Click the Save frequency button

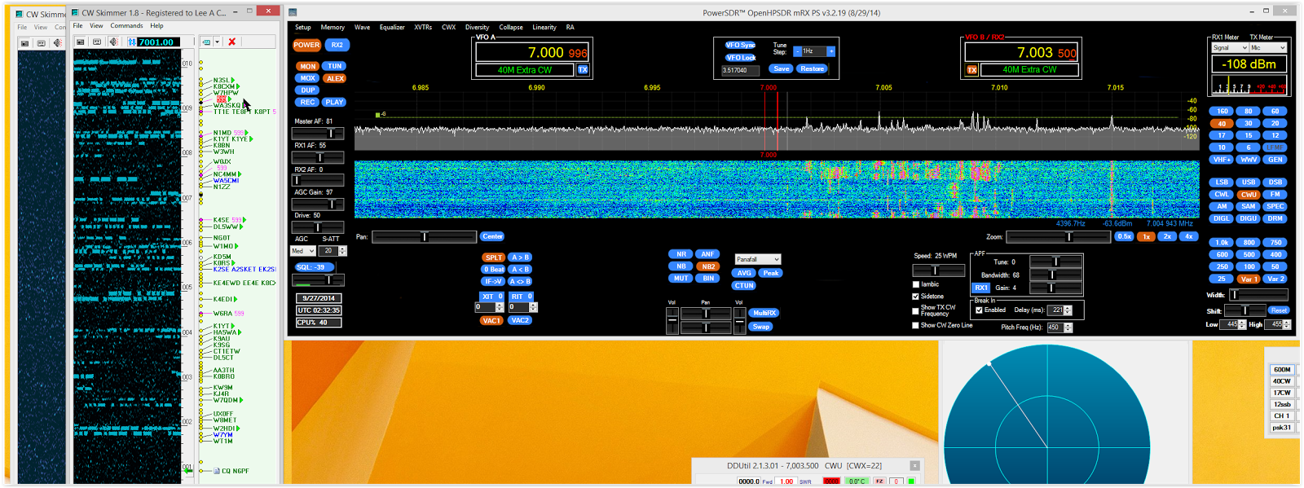pos(781,69)
